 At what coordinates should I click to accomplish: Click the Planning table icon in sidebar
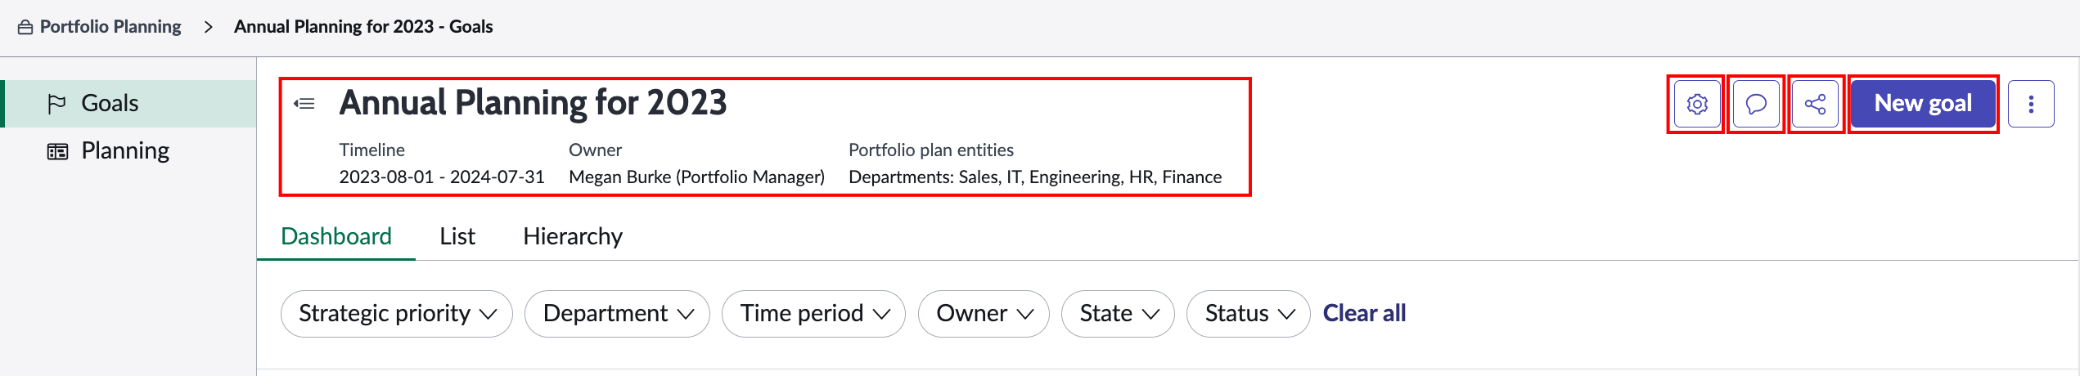tap(57, 151)
